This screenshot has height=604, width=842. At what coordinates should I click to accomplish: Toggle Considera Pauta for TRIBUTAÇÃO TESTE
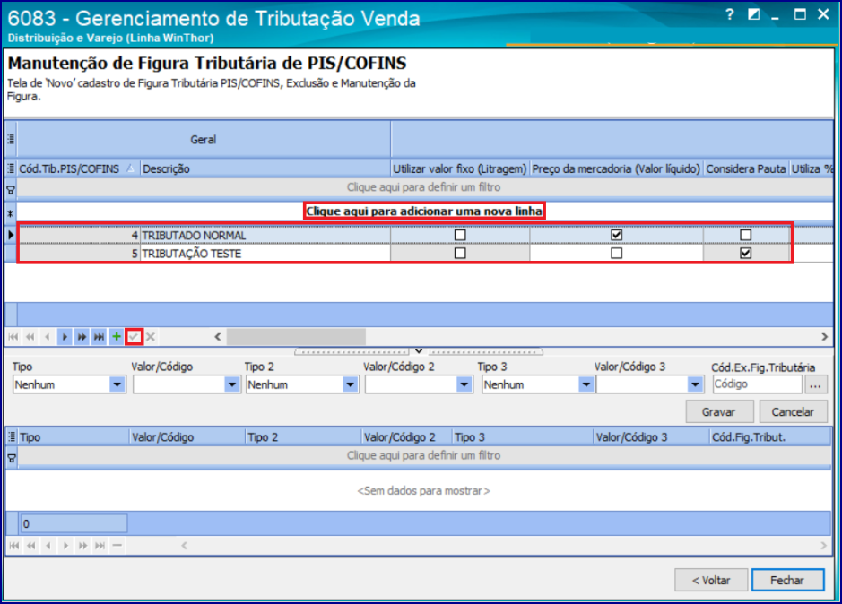tap(745, 253)
